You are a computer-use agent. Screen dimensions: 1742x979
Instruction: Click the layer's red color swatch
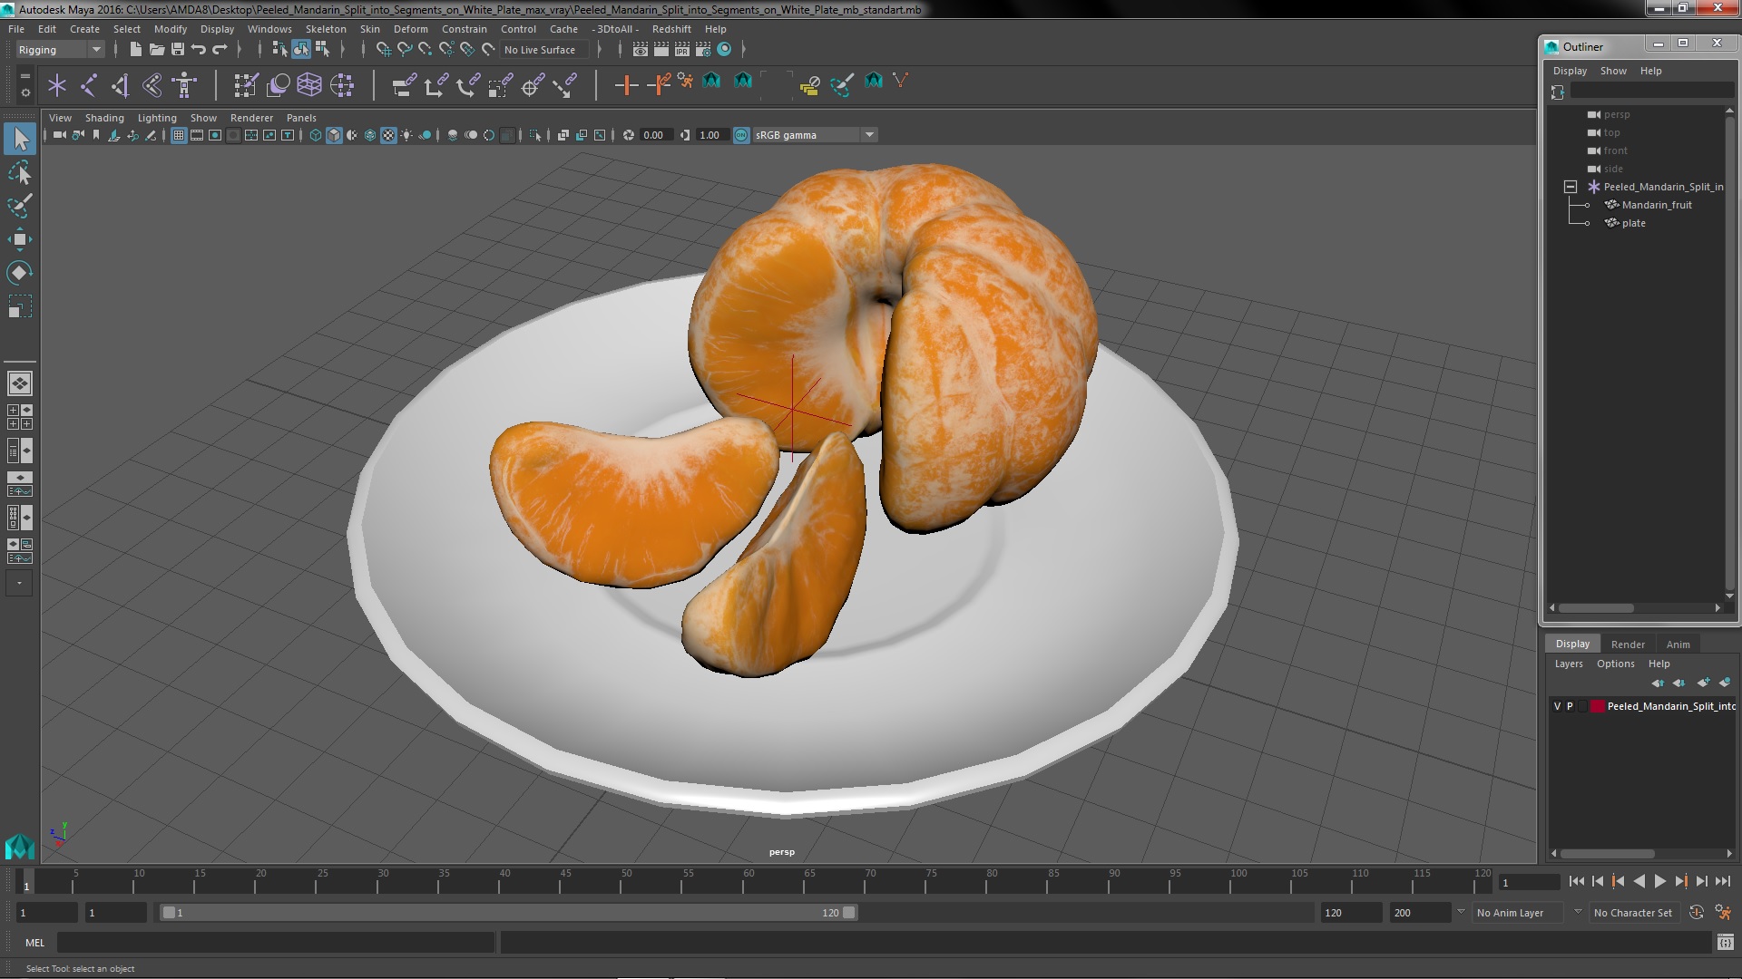pyautogui.click(x=1597, y=706)
